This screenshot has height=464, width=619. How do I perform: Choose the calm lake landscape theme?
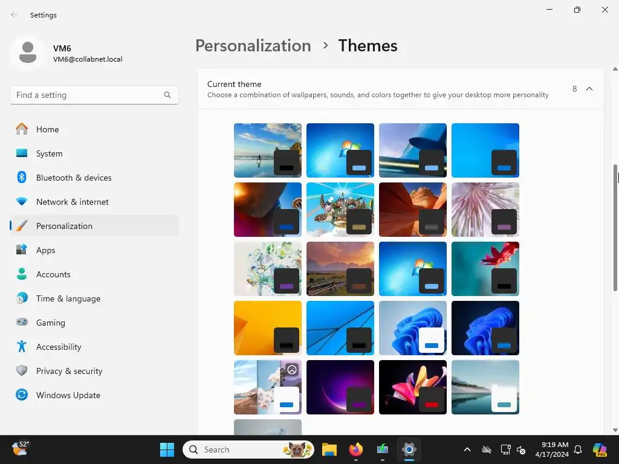pyautogui.click(x=485, y=387)
